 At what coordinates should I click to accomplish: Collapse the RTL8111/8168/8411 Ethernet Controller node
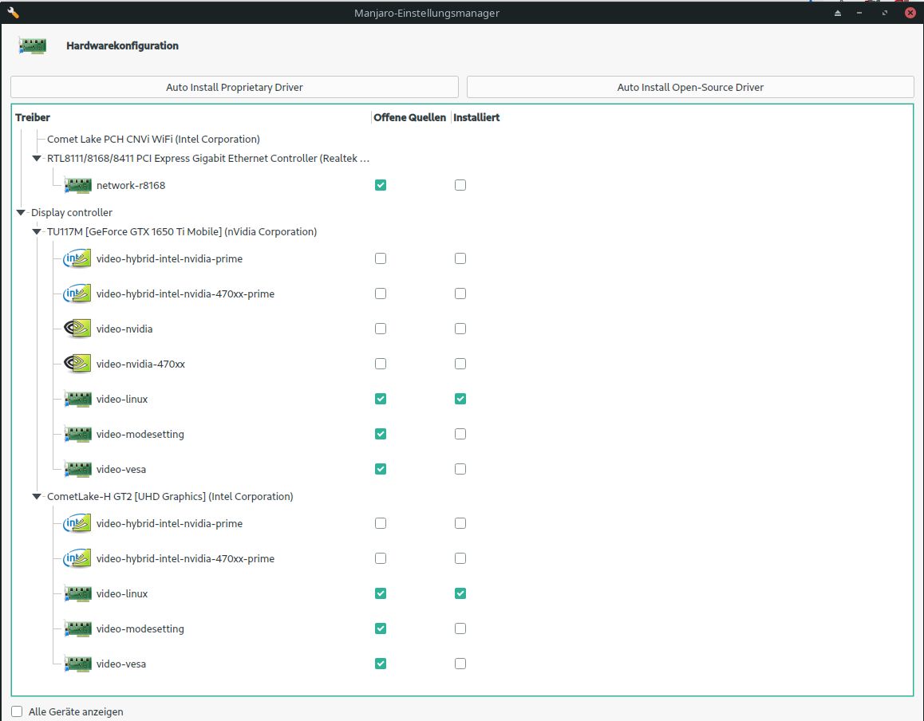(x=37, y=159)
